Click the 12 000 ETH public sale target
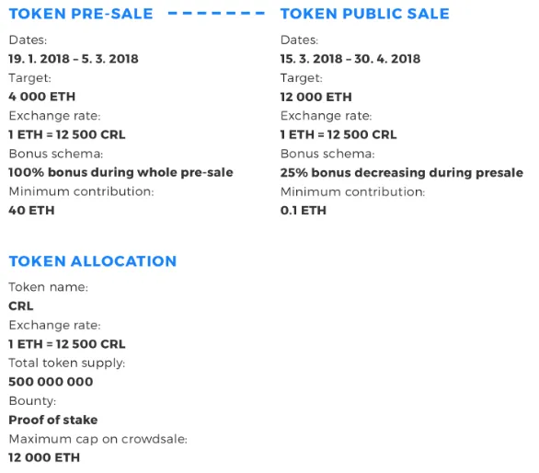Screen dimensions: 539x473 pyautogui.click(x=315, y=97)
